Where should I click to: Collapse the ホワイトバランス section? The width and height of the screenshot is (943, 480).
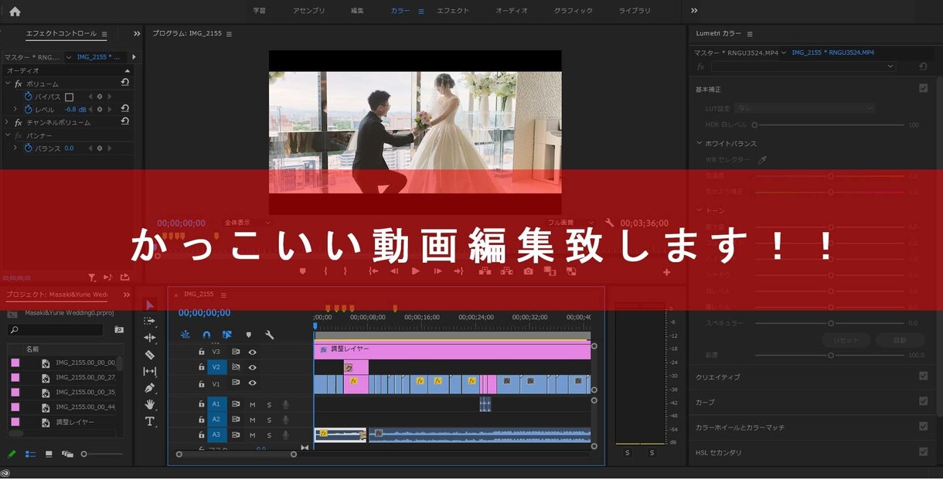coord(700,143)
